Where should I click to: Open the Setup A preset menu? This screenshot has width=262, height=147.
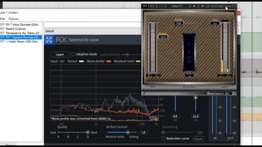tap(177, 6)
